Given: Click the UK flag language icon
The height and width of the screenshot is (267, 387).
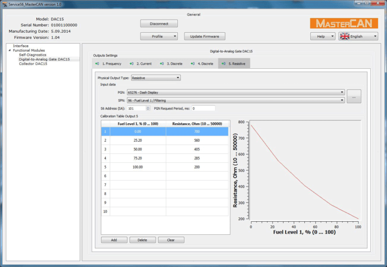Looking at the screenshot, I should click(x=345, y=36).
